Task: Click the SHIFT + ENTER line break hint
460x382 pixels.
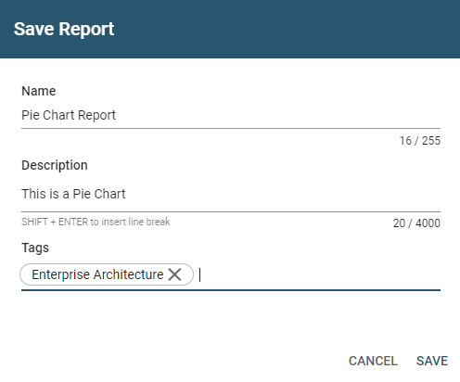Action: 96,222
